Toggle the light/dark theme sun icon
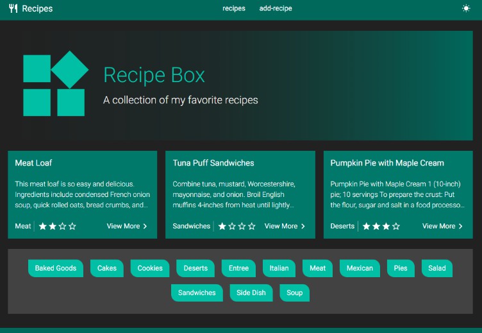Image resolution: width=482 pixels, height=333 pixels. click(x=466, y=9)
